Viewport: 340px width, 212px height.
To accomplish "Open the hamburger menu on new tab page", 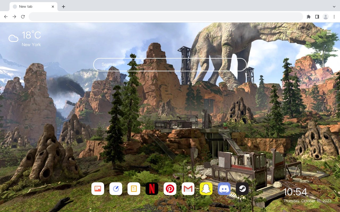I will [329, 33].
